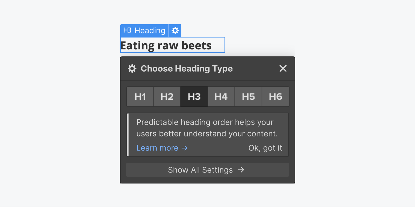Open Show All Settings
This screenshot has width=415, height=207.
(x=207, y=170)
